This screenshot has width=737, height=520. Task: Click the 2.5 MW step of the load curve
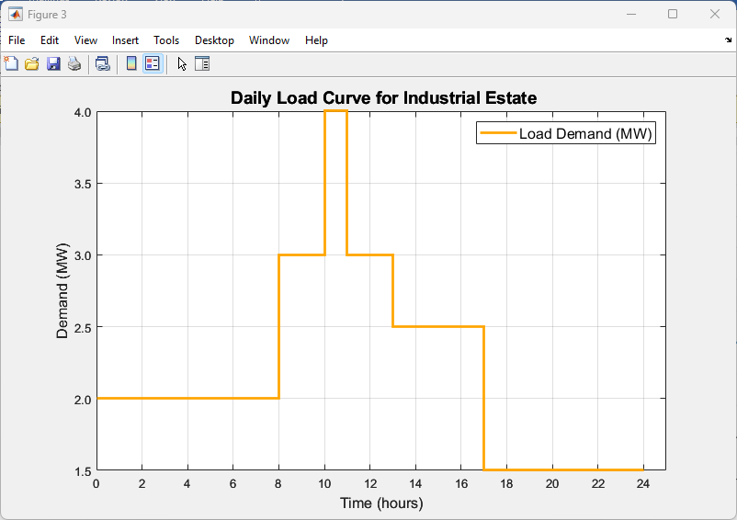(x=438, y=326)
